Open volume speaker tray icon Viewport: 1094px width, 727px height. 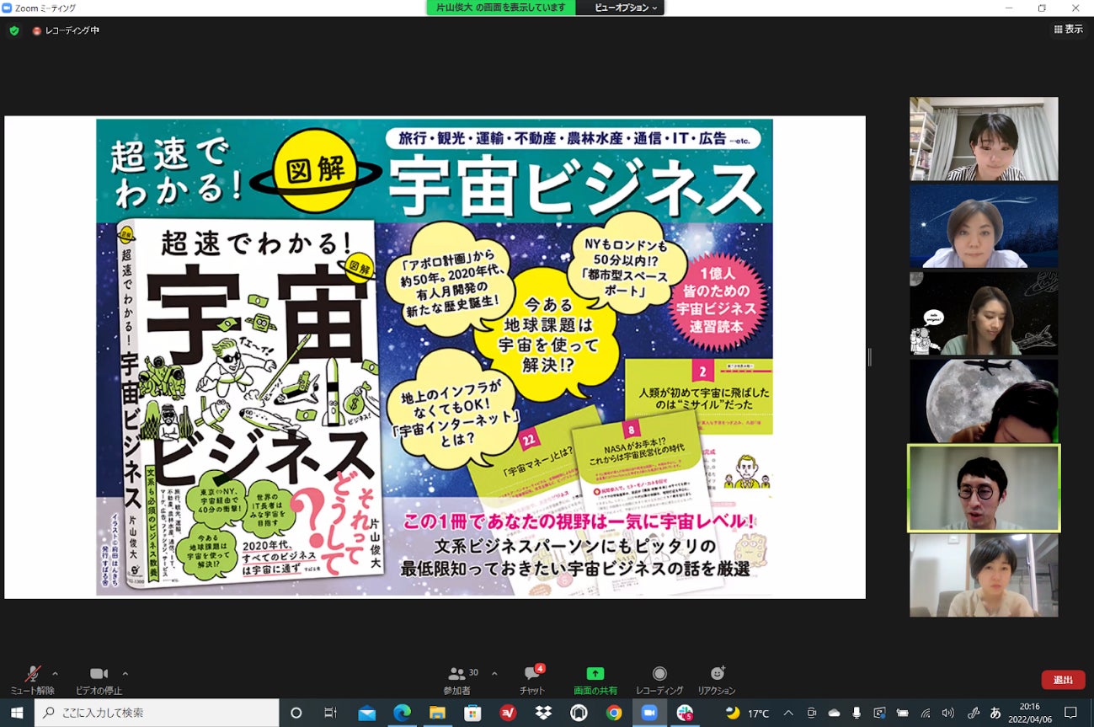[948, 713]
